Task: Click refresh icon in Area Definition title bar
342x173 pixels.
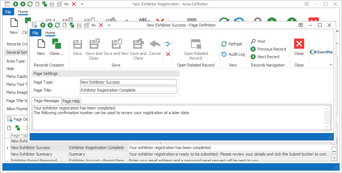Action: 30,4
